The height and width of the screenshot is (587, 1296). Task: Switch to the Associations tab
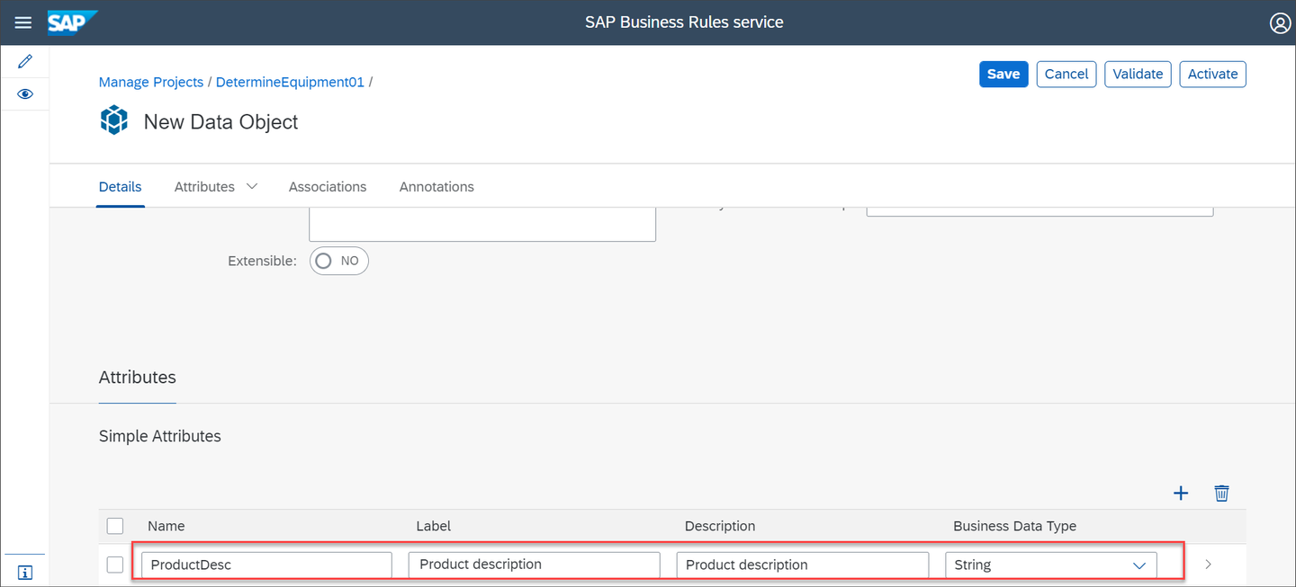(x=328, y=187)
